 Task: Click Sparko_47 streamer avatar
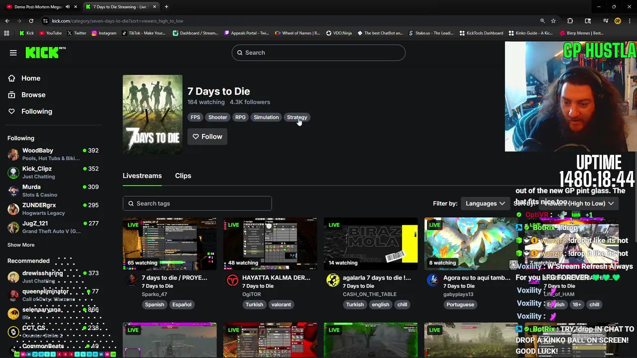[x=132, y=280]
